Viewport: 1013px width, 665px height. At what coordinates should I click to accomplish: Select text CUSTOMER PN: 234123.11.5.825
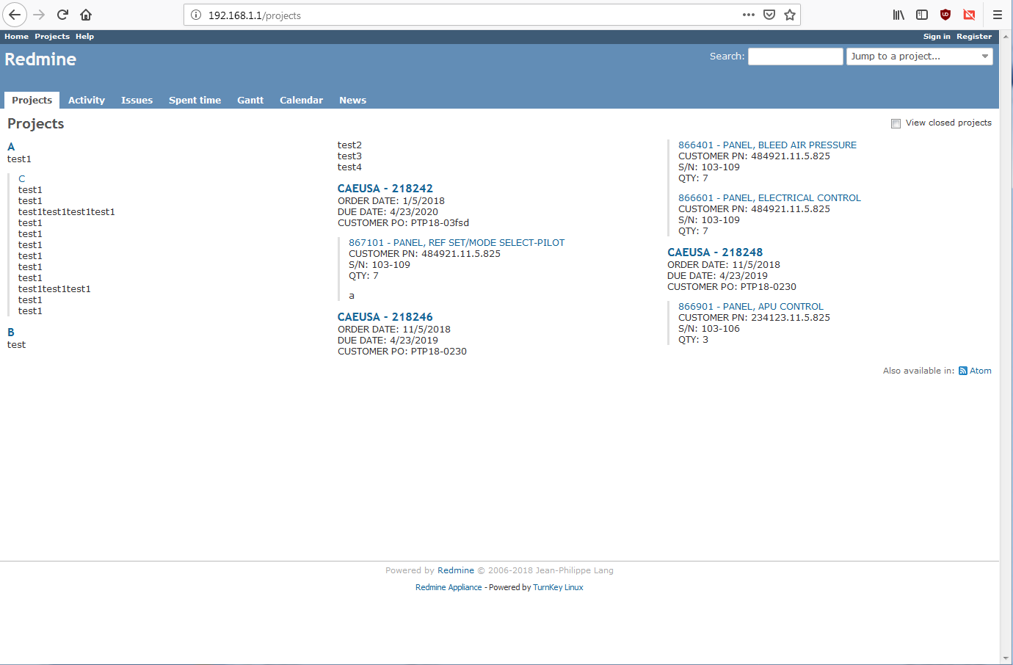coord(754,317)
